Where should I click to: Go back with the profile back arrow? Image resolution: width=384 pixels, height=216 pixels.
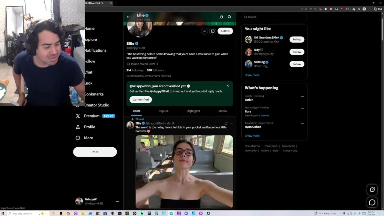pos(128,17)
